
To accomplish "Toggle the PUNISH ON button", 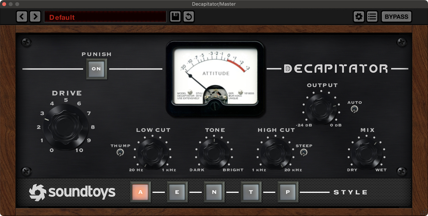I will click(96, 69).
